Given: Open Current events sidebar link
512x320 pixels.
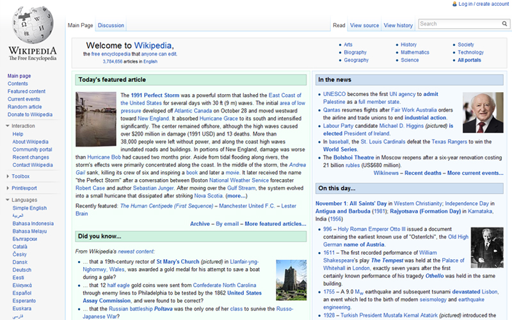Looking at the screenshot, I should (x=24, y=99).
